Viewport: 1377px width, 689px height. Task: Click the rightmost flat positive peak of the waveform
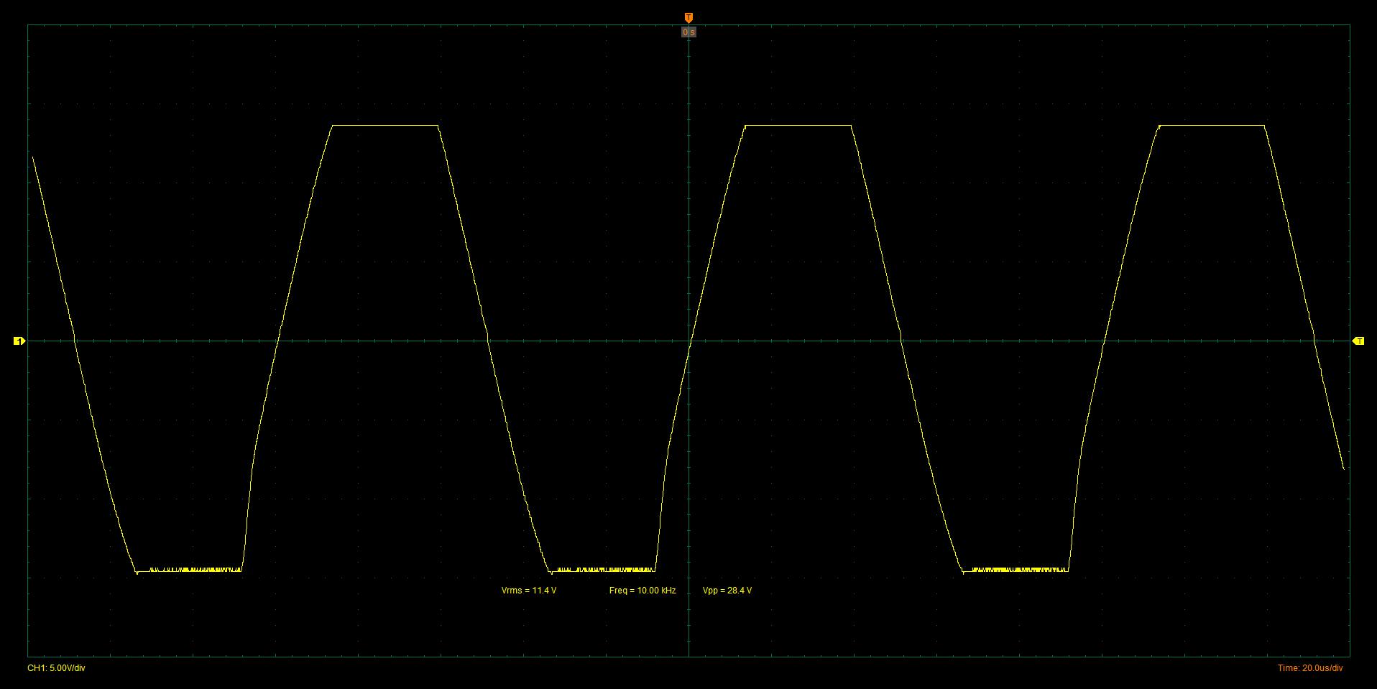pyautogui.click(x=1212, y=126)
